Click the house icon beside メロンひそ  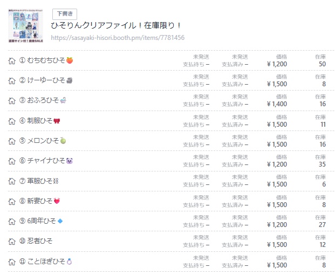click(12, 141)
